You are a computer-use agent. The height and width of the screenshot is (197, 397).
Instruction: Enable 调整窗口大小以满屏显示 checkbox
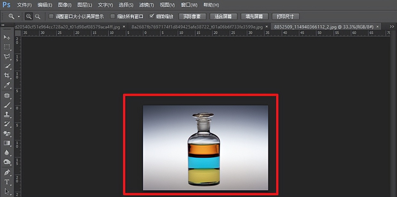click(51, 16)
